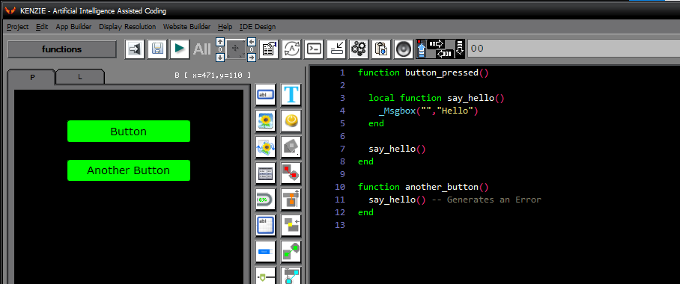Click the blue up arrow icon
This screenshot has width=680, height=284.
(x=421, y=50)
